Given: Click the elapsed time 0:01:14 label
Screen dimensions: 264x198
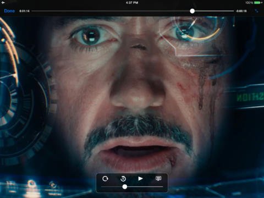Looking at the screenshot, I should tap(24, 11).
